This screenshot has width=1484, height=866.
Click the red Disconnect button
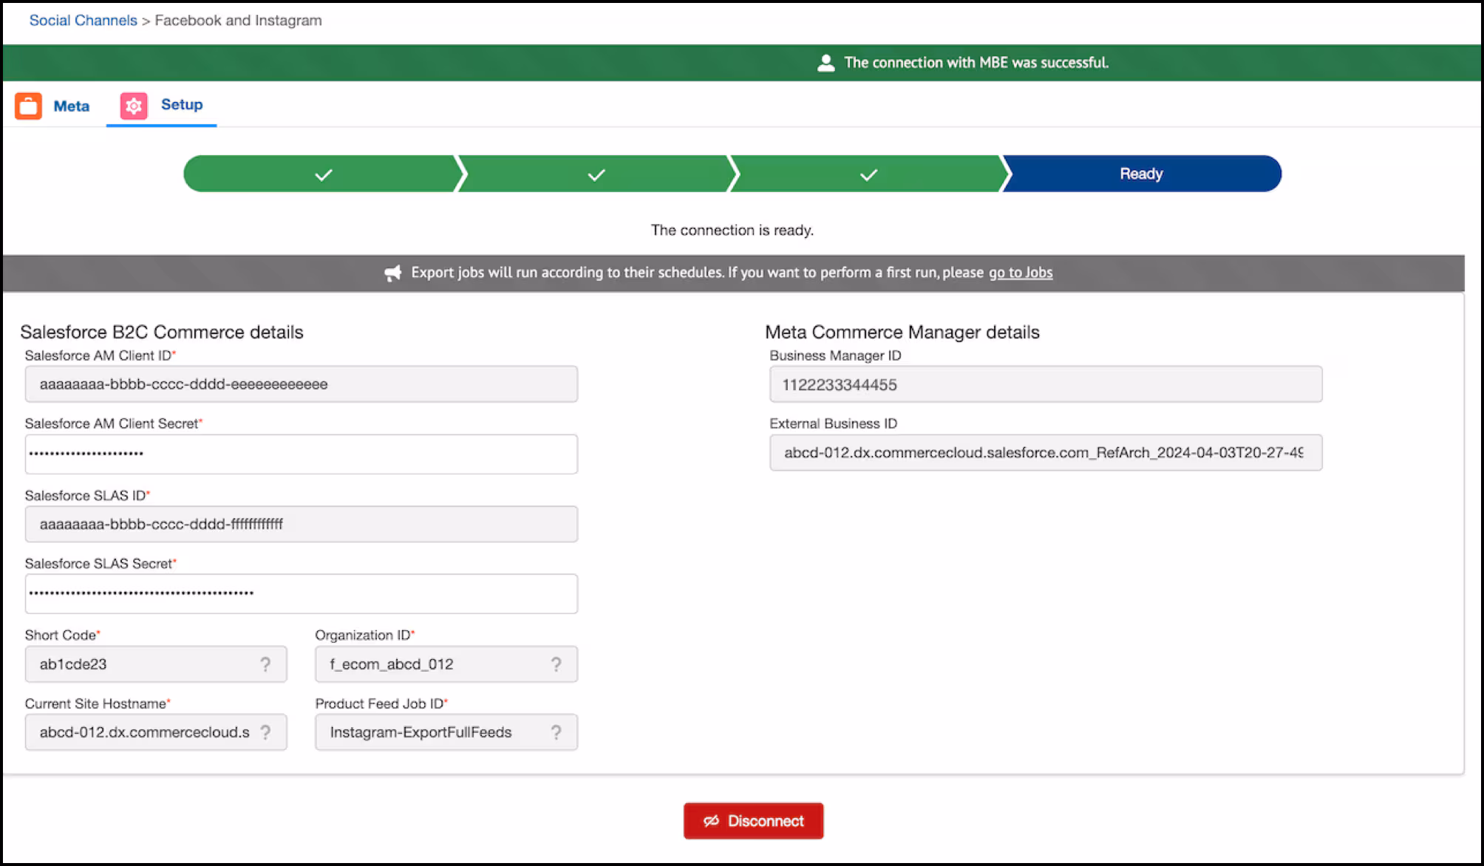click(753, 821)
